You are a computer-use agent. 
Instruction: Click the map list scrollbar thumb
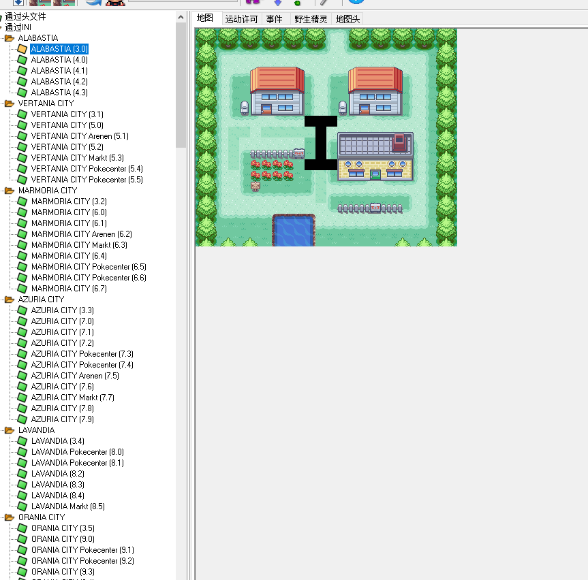pos(181,85)
